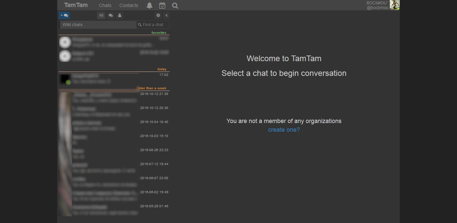Filter list to personal chats icon
This screenshot has width=457, height=223.
coord(119,15)
